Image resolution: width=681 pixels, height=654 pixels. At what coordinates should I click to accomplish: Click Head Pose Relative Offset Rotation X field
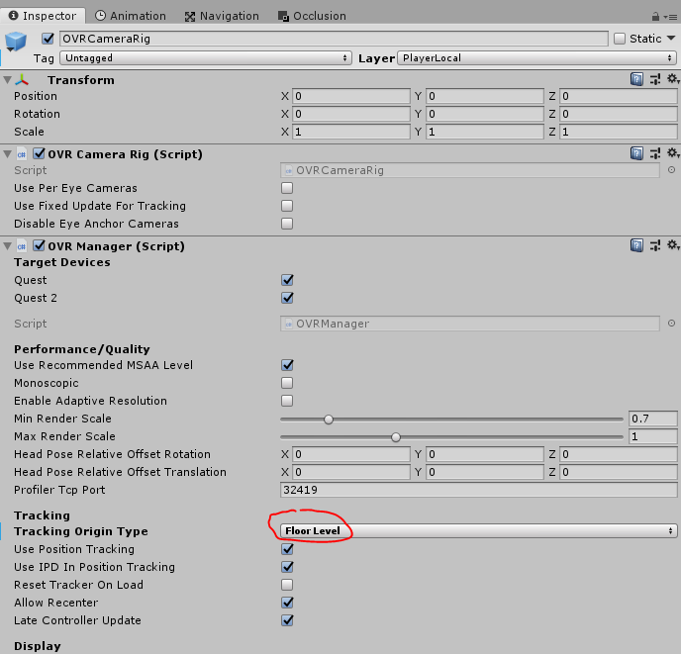[x=351, y=454]
